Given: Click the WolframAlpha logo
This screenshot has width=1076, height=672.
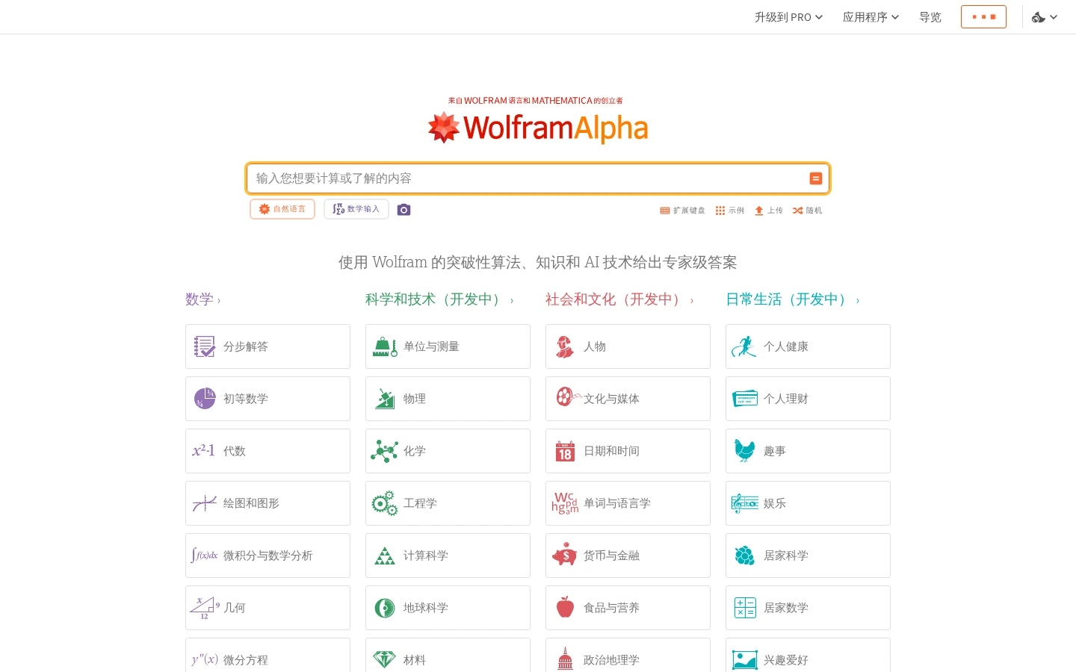Looking at the screenshot, I should 538,127.
